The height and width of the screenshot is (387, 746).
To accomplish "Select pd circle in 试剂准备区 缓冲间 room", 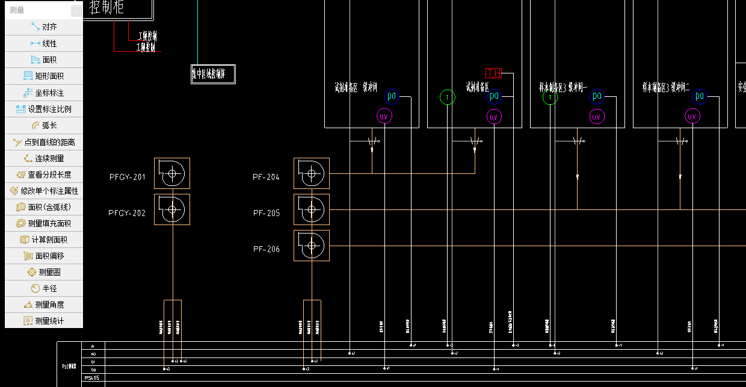I will click(392, 96).
